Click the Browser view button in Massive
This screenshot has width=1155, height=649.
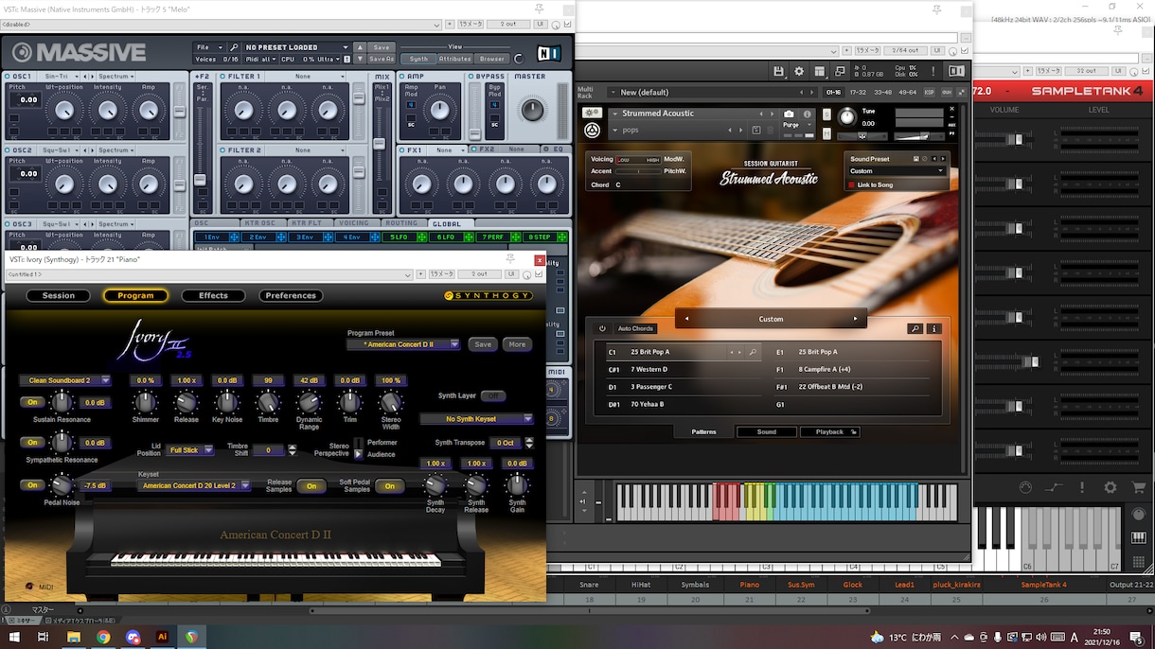coord(492,59)
